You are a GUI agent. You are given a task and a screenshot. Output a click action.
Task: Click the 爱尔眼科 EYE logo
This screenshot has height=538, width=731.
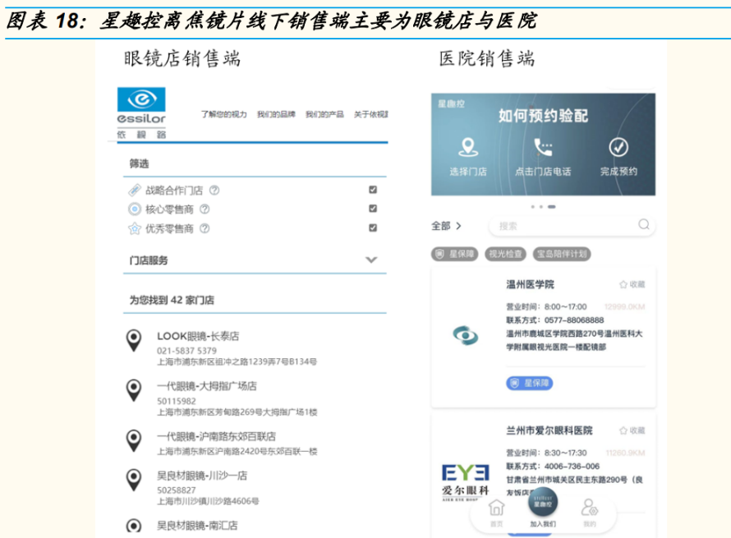tap(465, 482)
